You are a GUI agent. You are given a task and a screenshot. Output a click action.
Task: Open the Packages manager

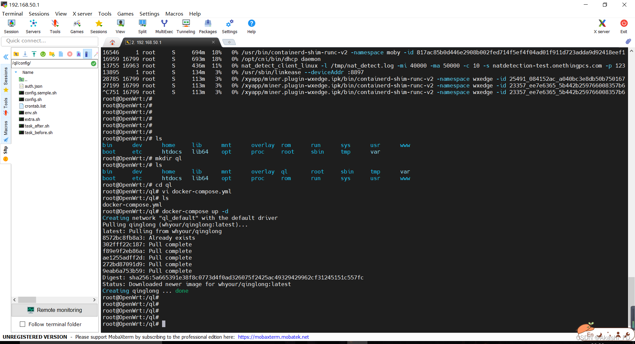pyautogui.click(x=208, y=26)
